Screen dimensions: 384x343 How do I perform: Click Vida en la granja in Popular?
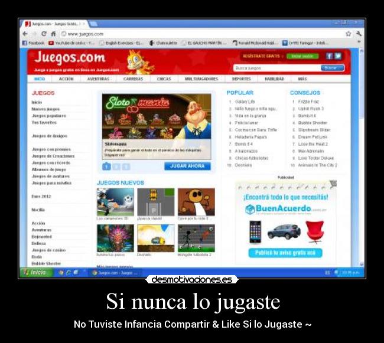coord(250,116)
